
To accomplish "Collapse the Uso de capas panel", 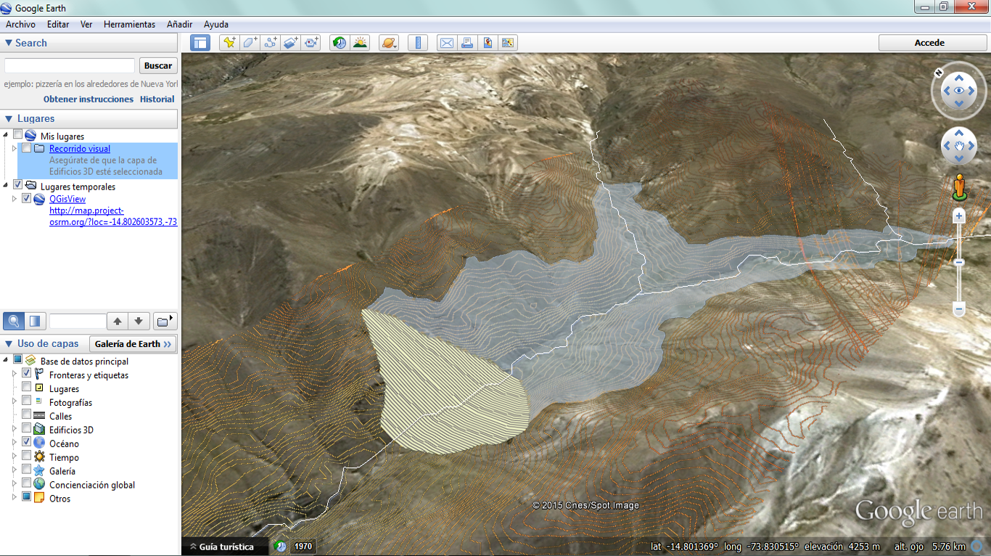I will pyautogui.click(x=9, y=344).
